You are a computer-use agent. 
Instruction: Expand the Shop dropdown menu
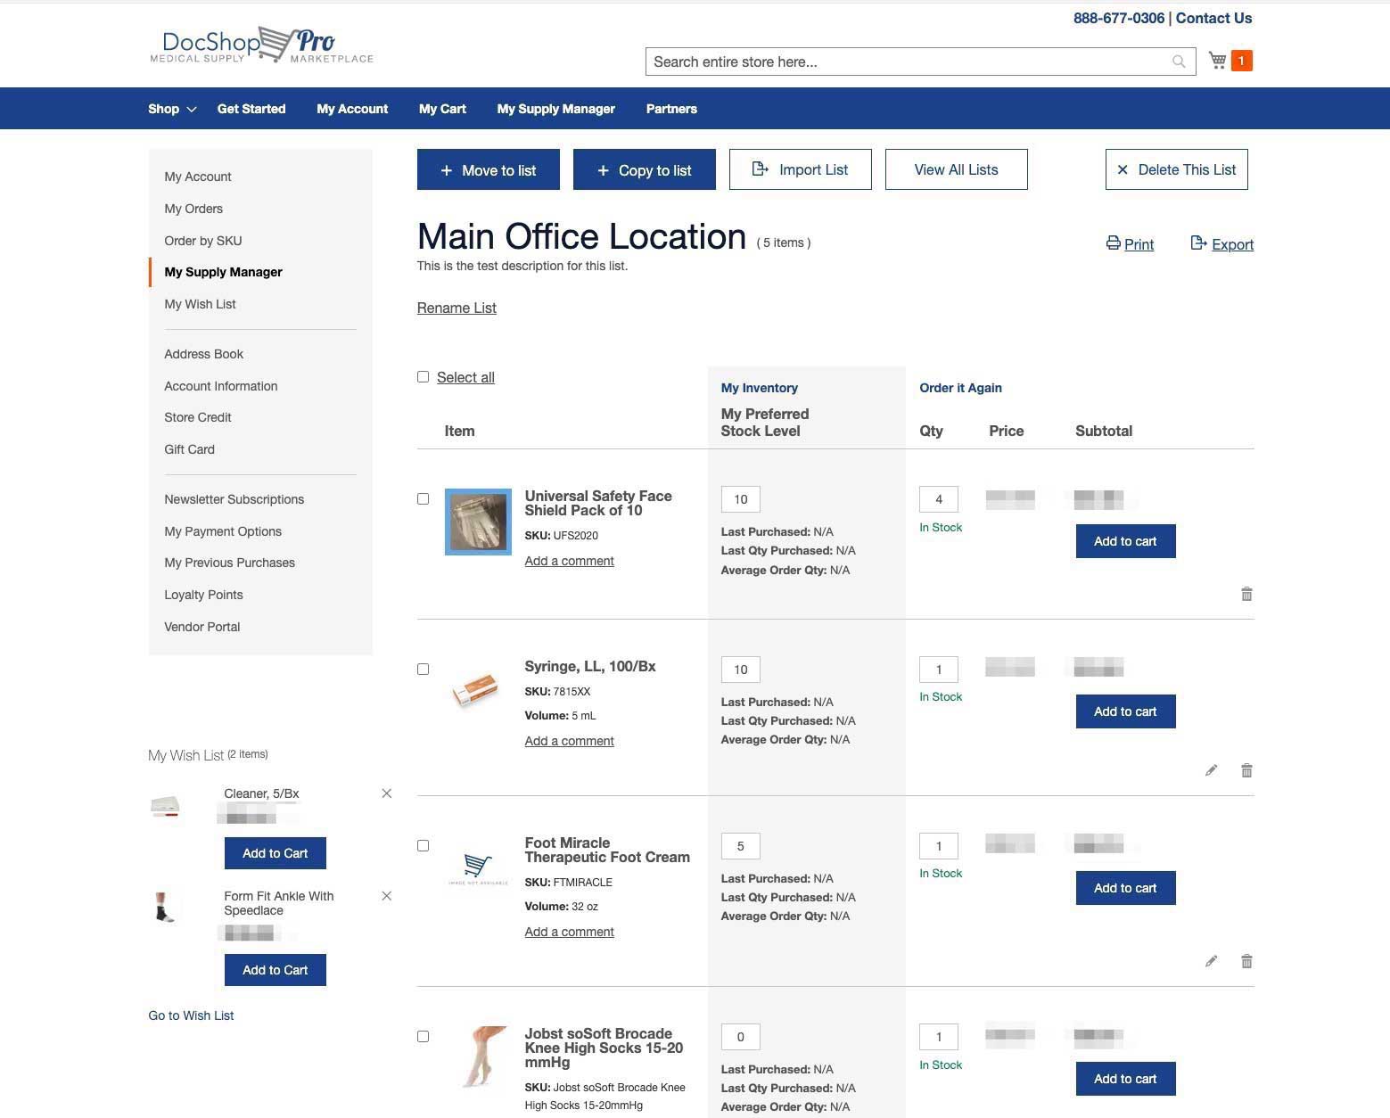pos(169,108)
